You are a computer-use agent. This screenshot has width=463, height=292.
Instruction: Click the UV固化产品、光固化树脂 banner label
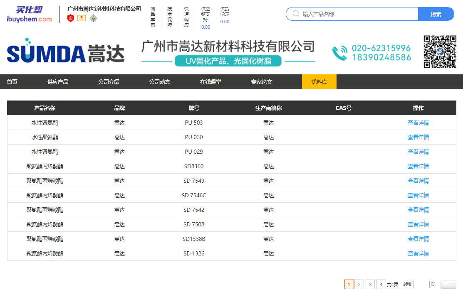click(228, 61)
